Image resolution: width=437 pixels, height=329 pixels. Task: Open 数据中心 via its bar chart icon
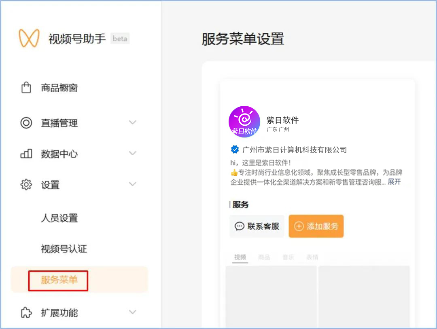pyautogui.click(x=26, y=153)
